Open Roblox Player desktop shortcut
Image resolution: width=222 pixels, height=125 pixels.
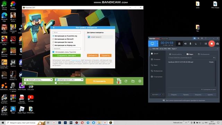pyautogui.click(x=22, y=110)
